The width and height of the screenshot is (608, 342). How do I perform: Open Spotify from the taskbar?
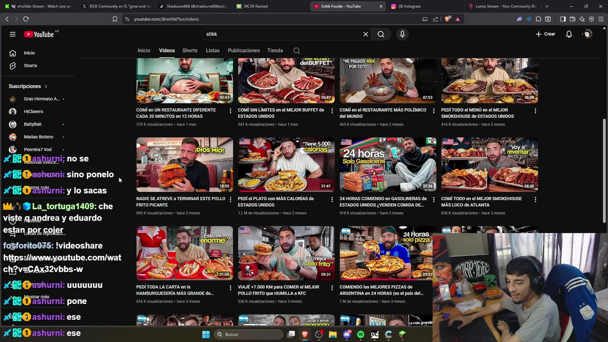(361, 334)
